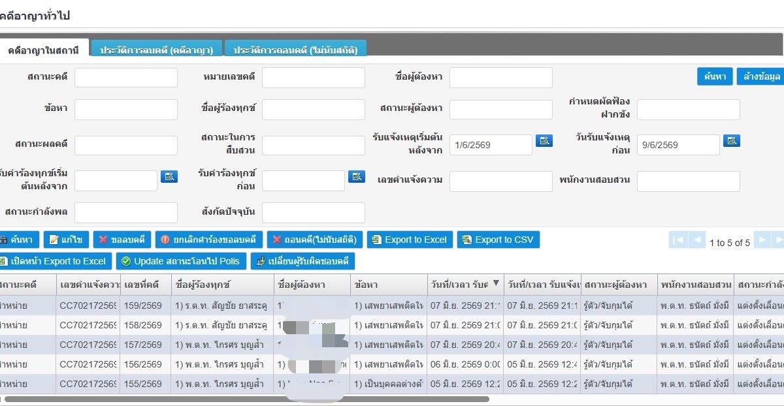Sort by ข้อหา column header

(389, 285)
